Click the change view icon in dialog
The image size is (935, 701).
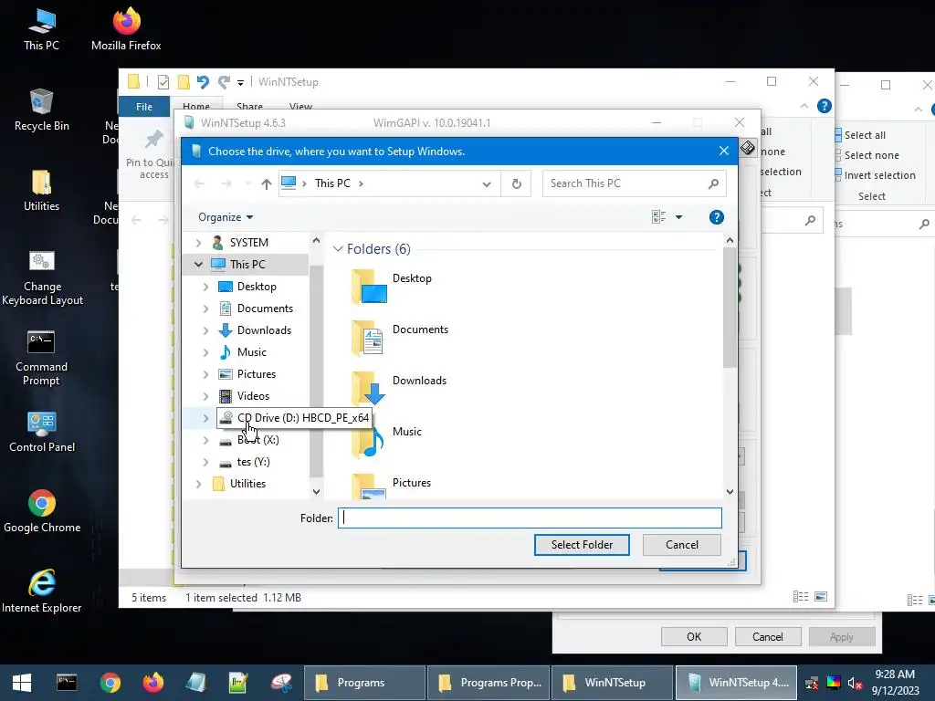tap(659, 217)
